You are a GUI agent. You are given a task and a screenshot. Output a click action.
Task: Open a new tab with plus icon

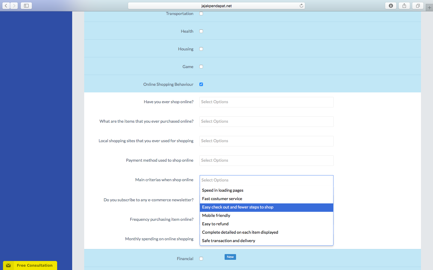pyautogui.click(x=429, y=7)
